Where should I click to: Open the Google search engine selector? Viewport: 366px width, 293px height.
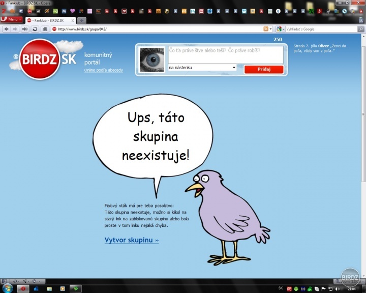(x=280, y=29)
